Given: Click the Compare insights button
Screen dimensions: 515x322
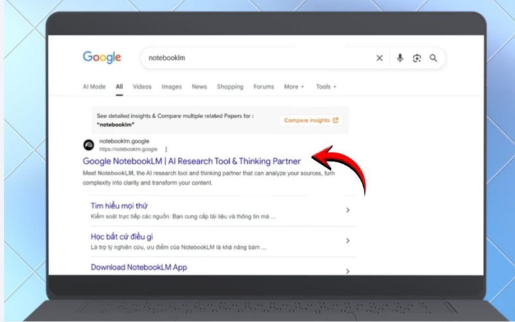Looking at the screenshot, I should [311, 120].
